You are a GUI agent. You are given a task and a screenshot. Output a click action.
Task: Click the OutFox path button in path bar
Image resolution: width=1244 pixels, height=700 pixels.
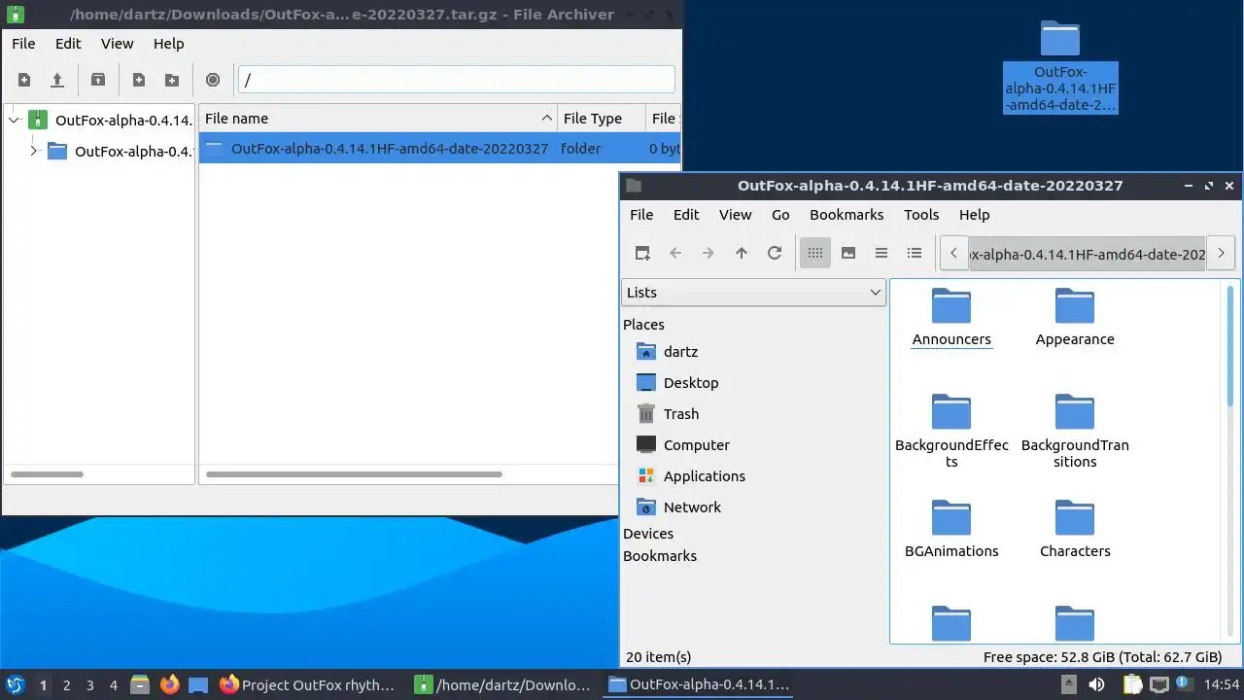coord(1088,254)
